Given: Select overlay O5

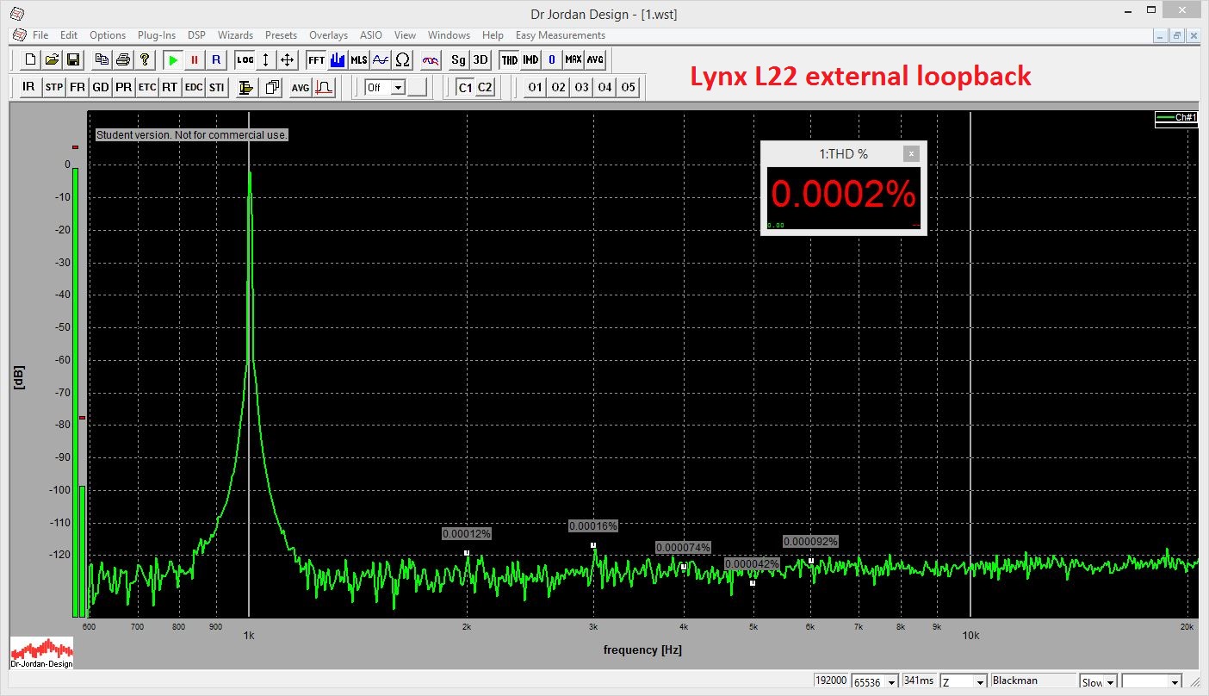Looking at the screenshot, I should 629,87.
